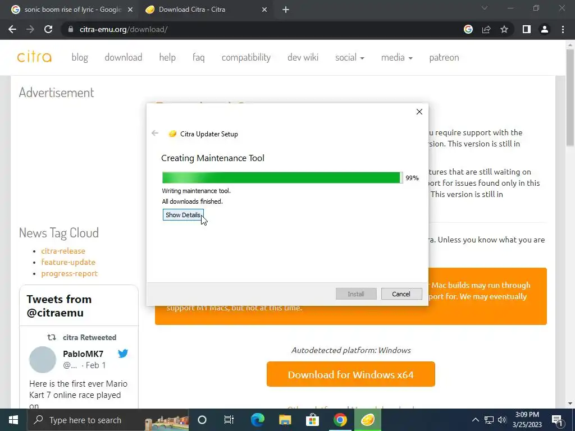Click the browser back arrow

(x=12, y=29)
